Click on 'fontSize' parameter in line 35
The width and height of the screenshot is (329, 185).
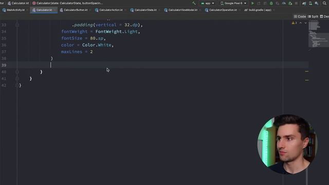coord(71,38)
